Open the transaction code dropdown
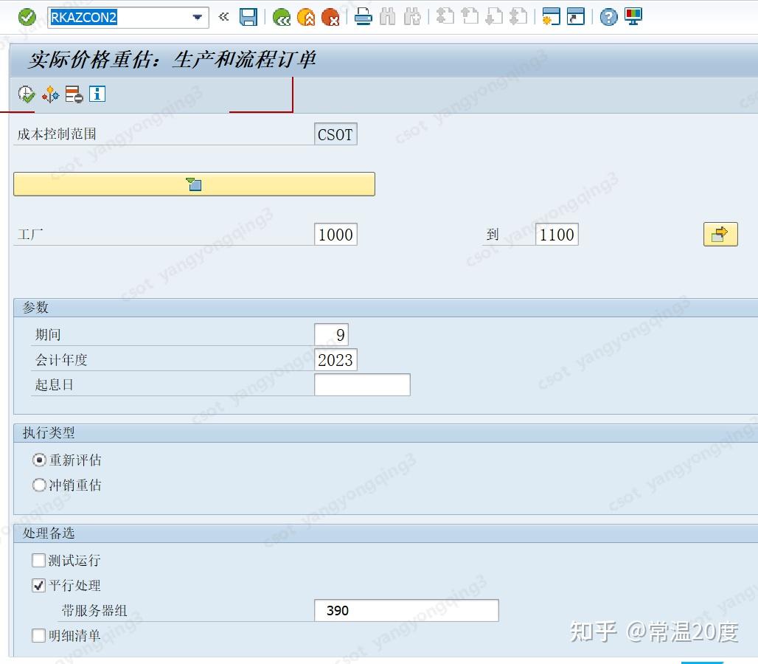758x664 pixels. point(195,17)
